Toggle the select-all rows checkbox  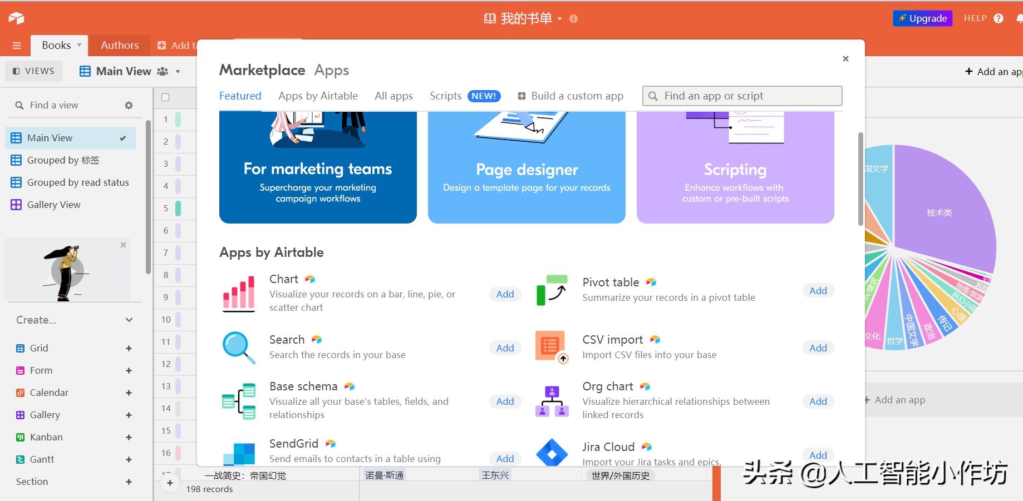[x=165, y=97]
